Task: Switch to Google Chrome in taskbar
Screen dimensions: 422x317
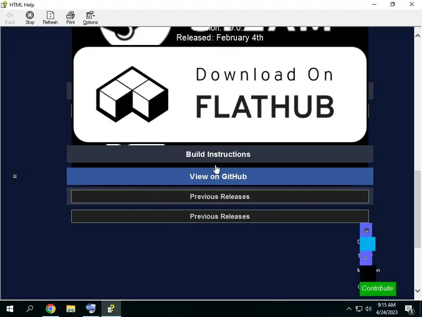Action: [x=51, y=309]
